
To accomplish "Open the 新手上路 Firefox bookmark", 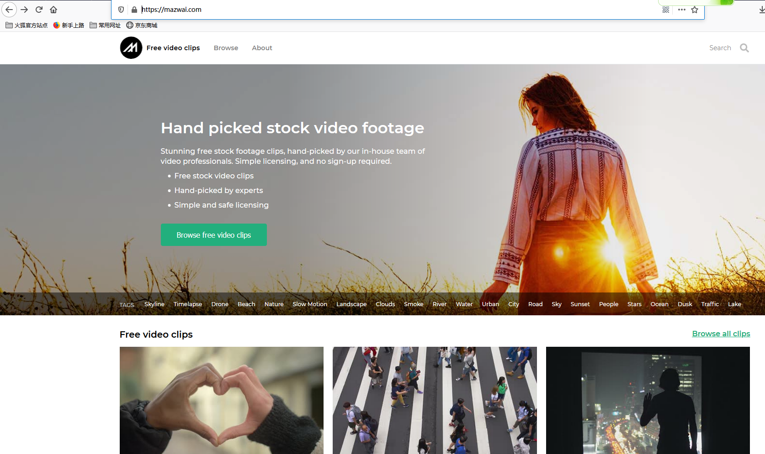I will pyautogui.click(x=69, y=26).
